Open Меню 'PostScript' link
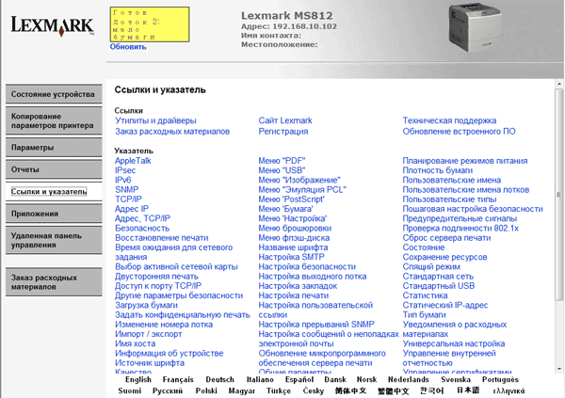Image resolution: width=565 pixels, height=398 pixels. pos(291,199)
